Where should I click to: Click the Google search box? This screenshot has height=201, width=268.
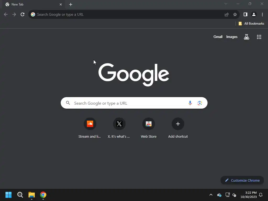(x=134, y=103)
